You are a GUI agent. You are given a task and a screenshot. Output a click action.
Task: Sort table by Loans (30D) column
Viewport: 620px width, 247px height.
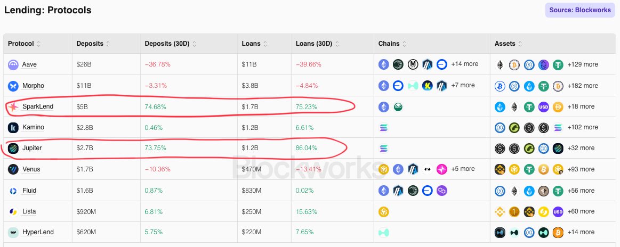337,44
